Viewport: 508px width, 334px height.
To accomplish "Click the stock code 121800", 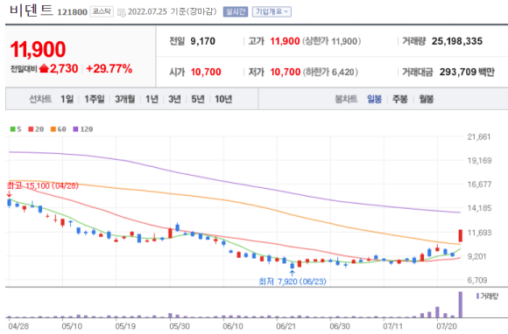I will (72, 12).
